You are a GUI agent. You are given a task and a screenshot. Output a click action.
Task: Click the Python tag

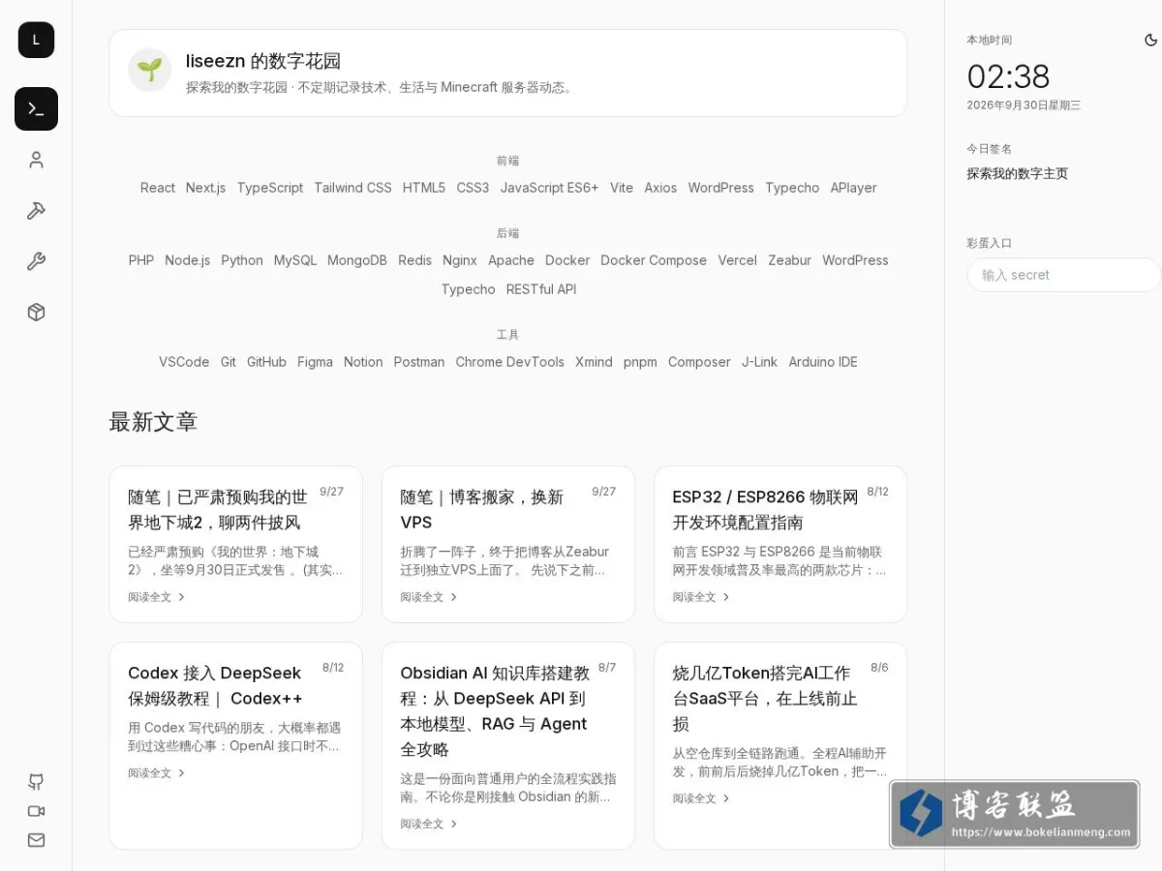pos(242,260)
